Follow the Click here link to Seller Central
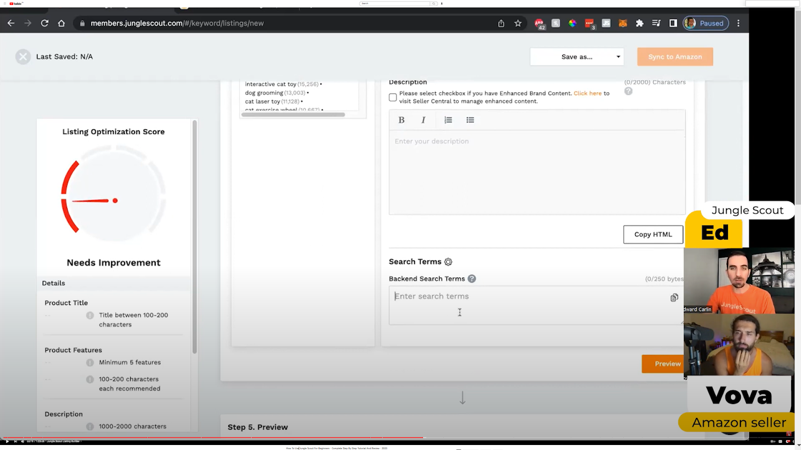 click(588, 93)
